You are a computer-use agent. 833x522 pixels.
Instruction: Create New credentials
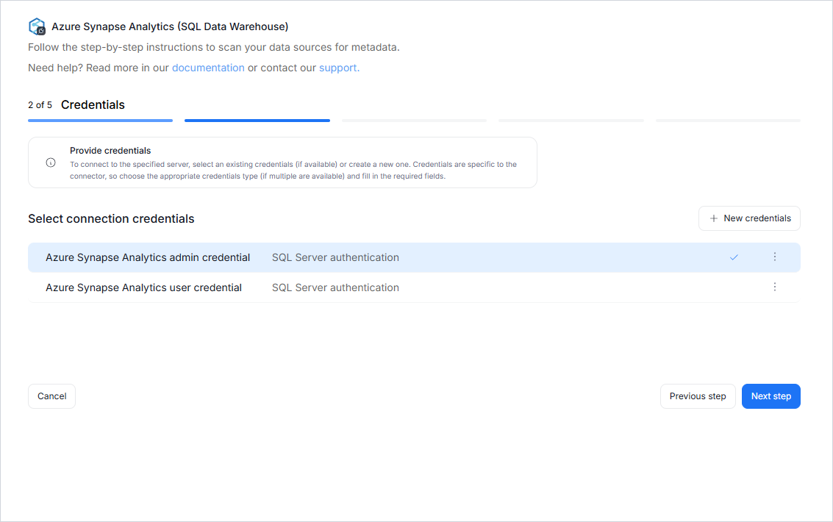[749, 218]
